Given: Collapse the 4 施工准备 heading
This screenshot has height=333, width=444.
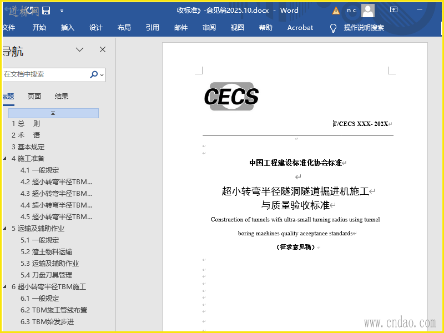Looking at the screenshot, I should click(x=5, y=158).
